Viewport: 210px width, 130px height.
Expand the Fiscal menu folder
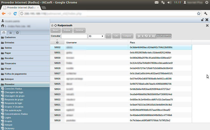(x=25, y=69)
